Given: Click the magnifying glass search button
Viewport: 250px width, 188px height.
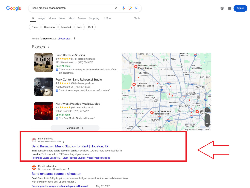Looking at the screenshot, I should coord(137,8).
